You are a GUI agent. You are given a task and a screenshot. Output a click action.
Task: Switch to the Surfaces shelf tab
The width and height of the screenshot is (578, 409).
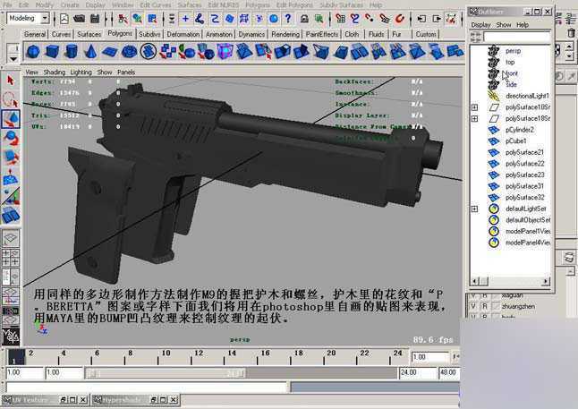[x=89, y=34]
